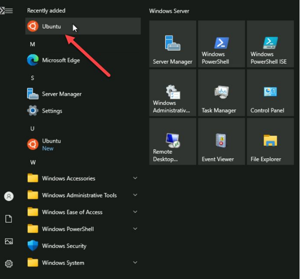Expand the Windows Ease of Access folder
This screenshot has width=300, height=279.
pyautogui.click(x=83, y=212)
